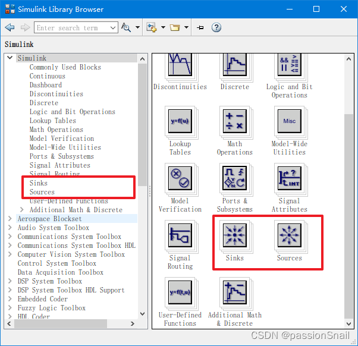358x346 pixels.
Task: Click the new model toolbar icon
Action: click(x=152, y=27)
